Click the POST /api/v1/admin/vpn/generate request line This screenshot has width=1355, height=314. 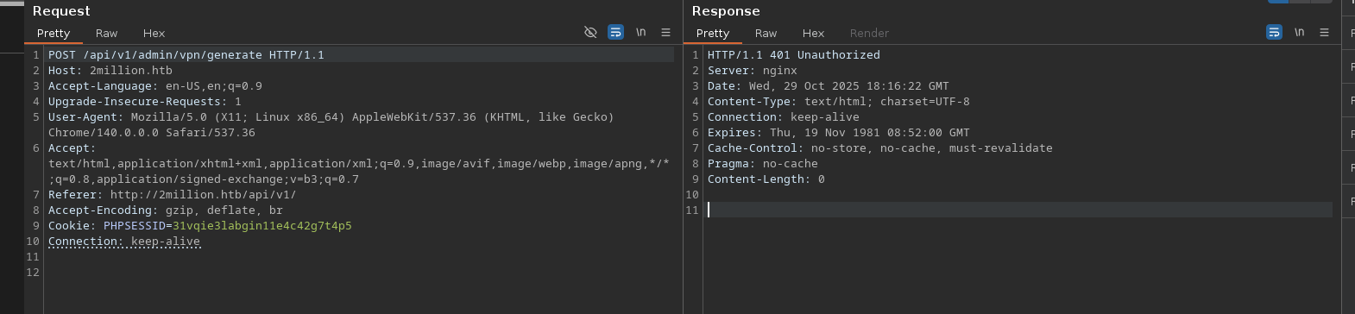(x=186, y=54)
